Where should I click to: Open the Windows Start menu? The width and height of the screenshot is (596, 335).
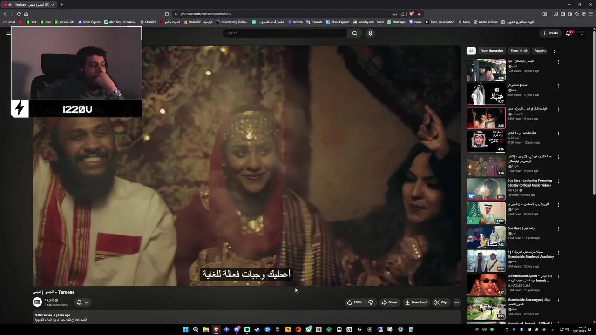185,329
